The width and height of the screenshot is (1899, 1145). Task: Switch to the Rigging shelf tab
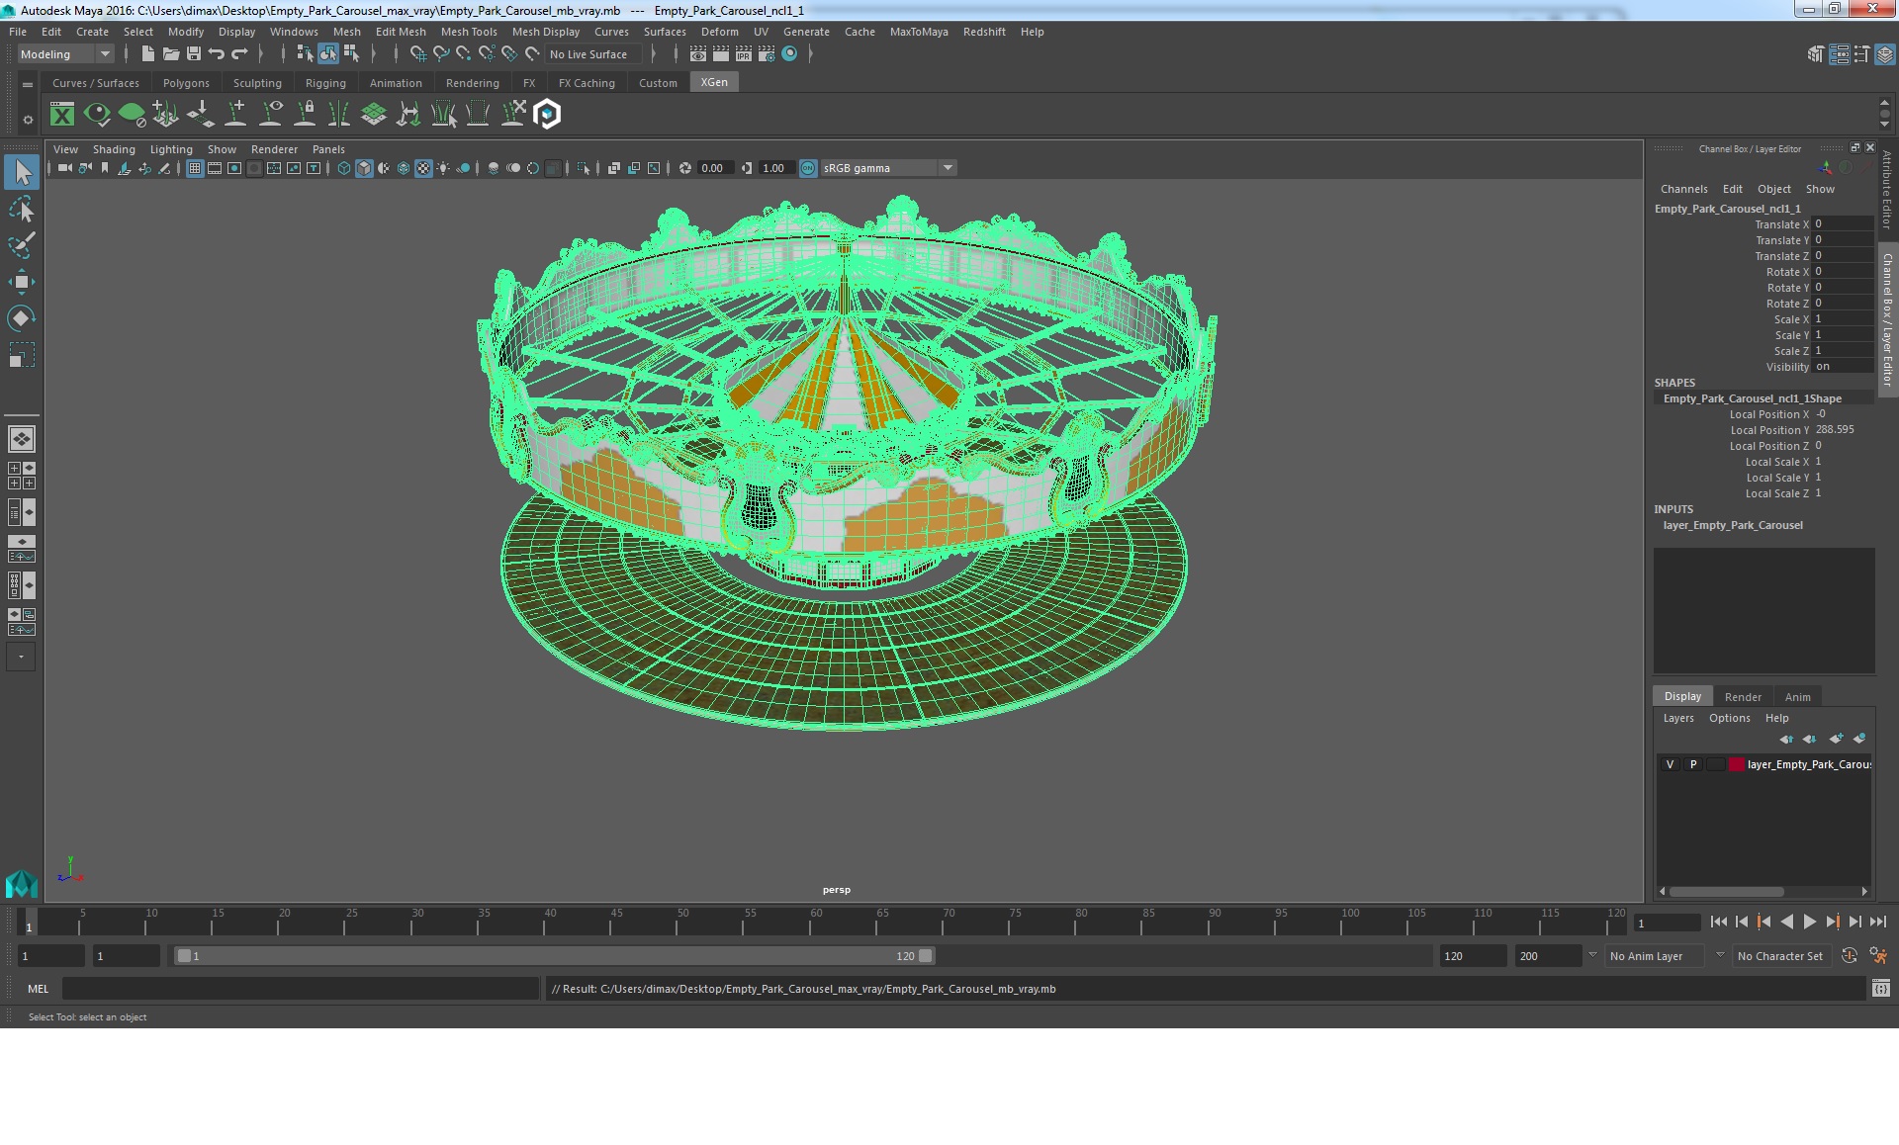tap(325, 83)
